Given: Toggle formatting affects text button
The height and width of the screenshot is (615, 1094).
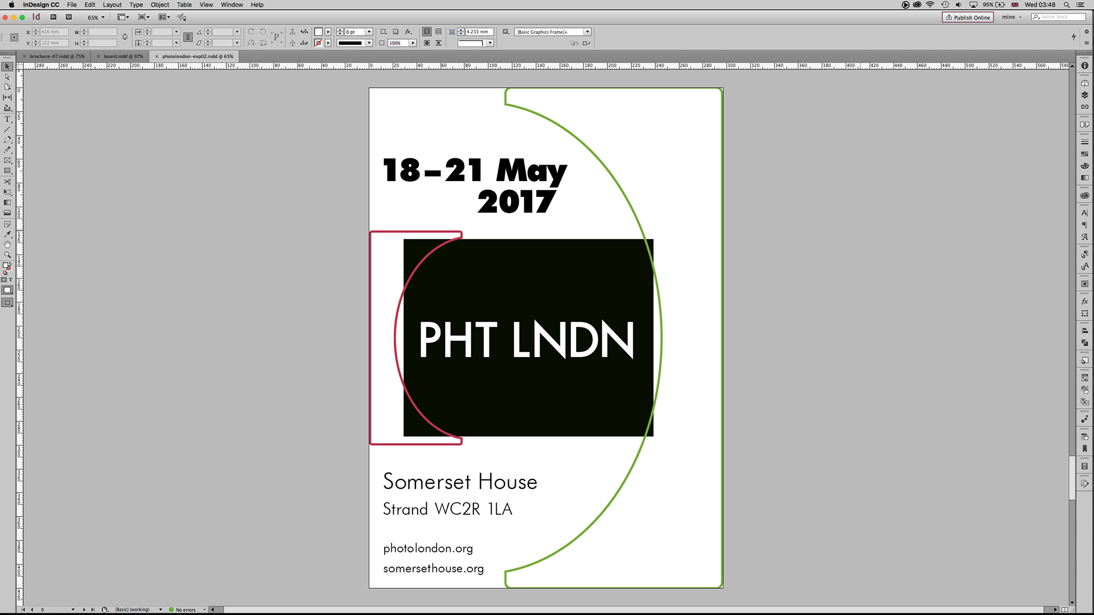Looking at the screenshot, I should point(10,280).
